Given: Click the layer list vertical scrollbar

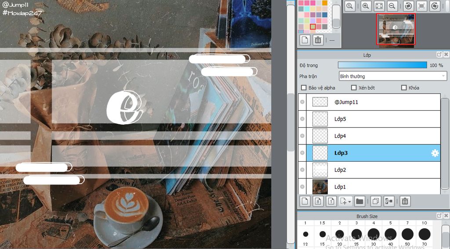Looking at the screenshot, I should [445, 144].
